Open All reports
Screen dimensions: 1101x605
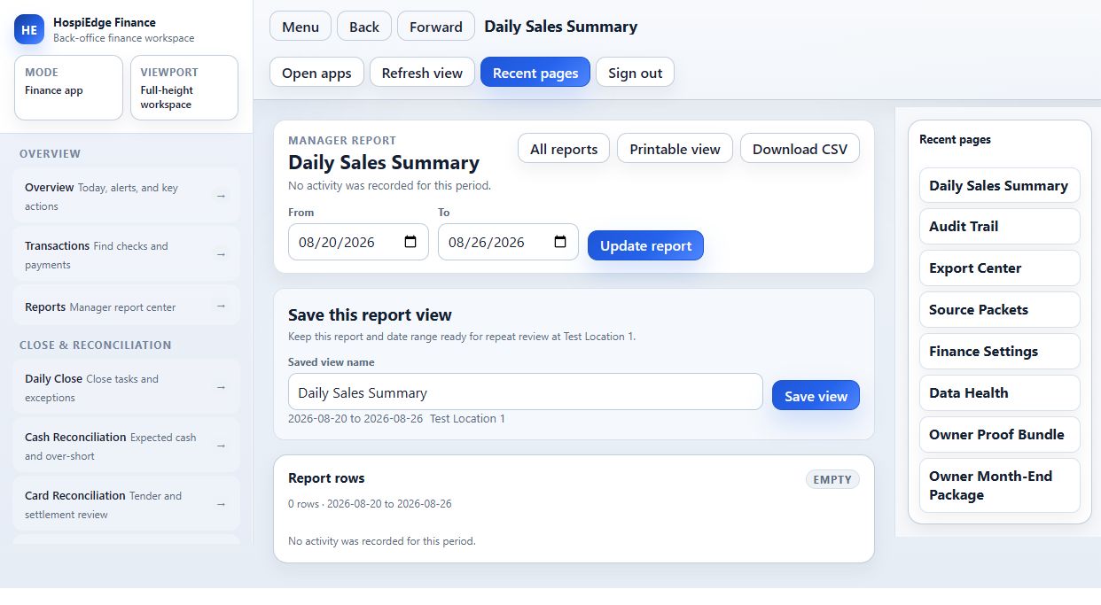(564, 149)
